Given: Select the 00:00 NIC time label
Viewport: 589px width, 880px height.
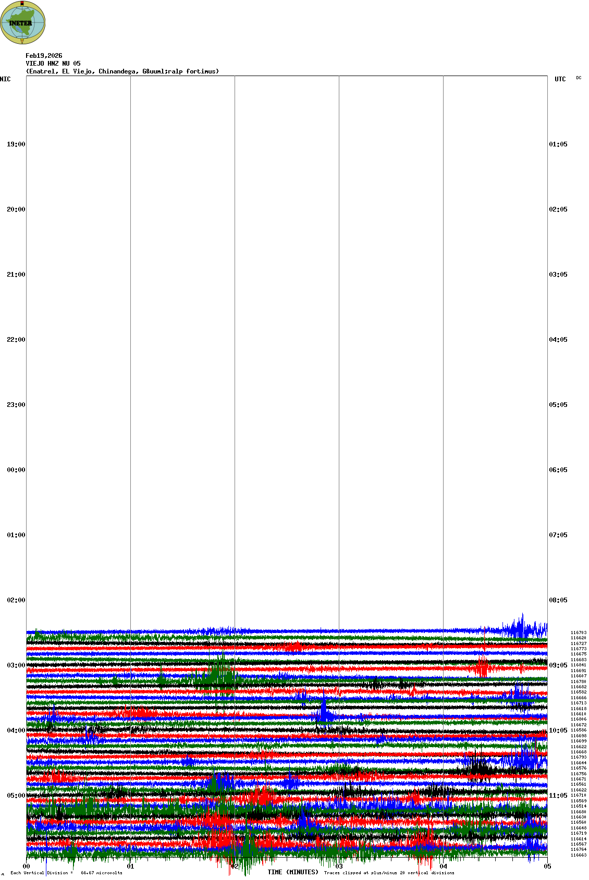Looking at the screenshot, I should [x=16, y=470].
